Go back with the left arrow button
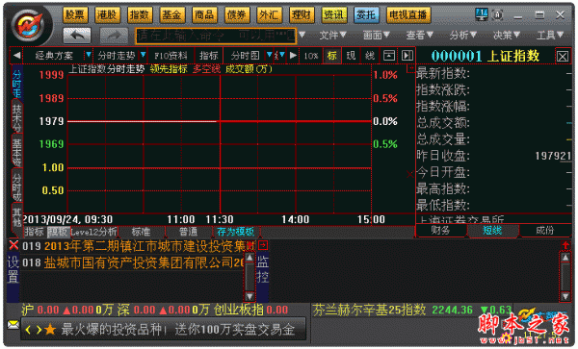The width and height of the screenshot is (578, 349). (x=77, y=36)
